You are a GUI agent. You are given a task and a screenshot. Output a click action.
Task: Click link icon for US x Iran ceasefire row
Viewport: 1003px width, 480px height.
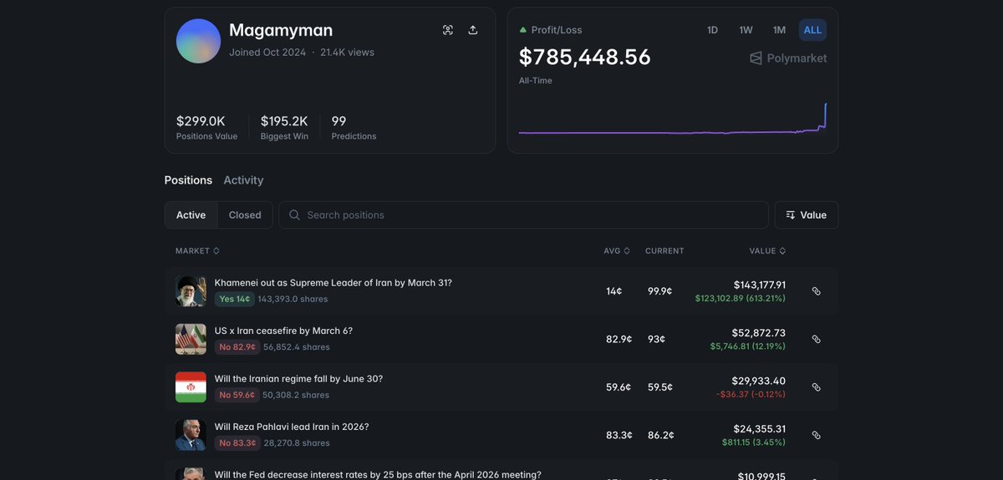coord(817,339)
